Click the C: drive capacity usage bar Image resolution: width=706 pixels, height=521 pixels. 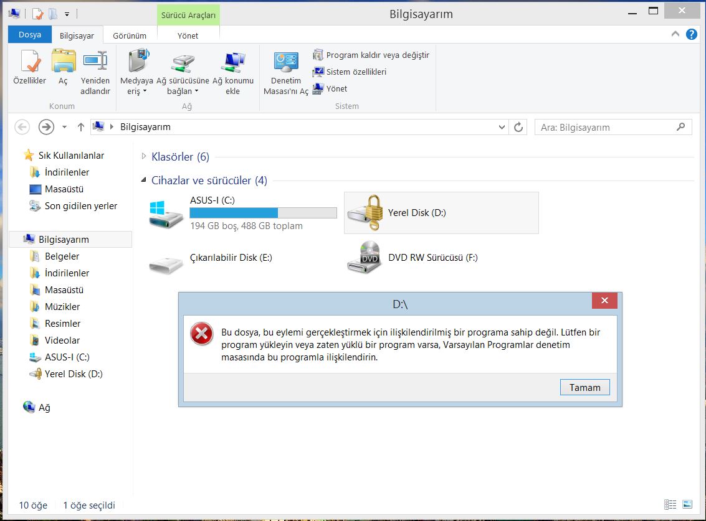coord(264,213)
